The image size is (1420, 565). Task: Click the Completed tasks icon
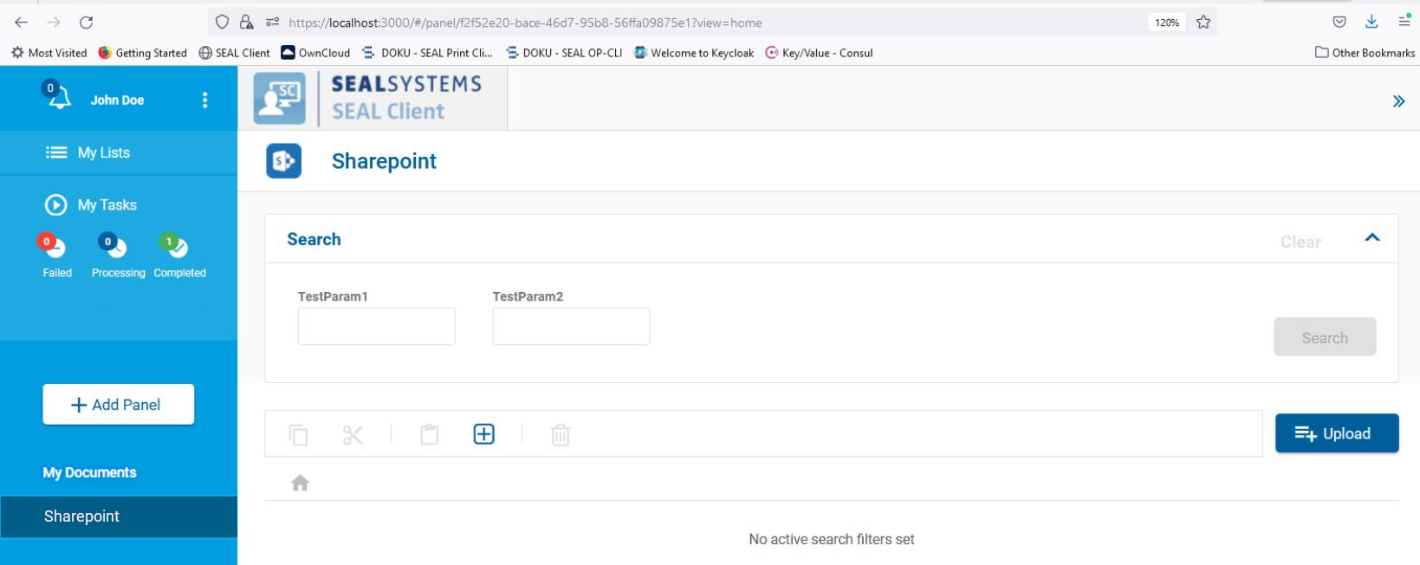click(x=175, y=247)
